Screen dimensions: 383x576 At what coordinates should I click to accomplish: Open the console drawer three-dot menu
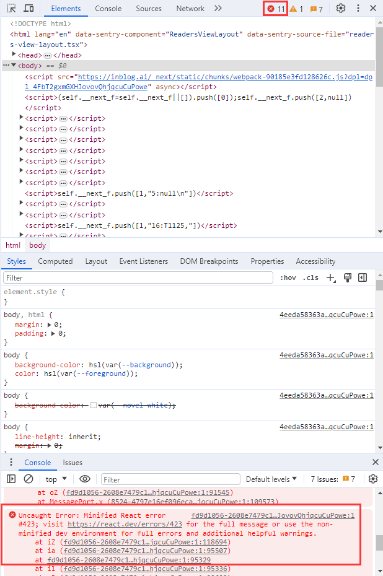tap(11, 462)
